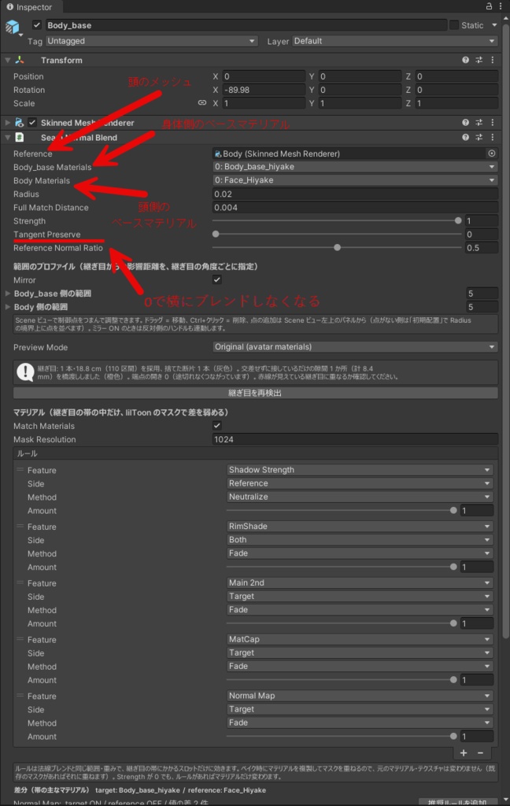The width and height of the screenshot is (510, 806).
Task: Open the Side dropdown set to Both
Action: point(360,540)
